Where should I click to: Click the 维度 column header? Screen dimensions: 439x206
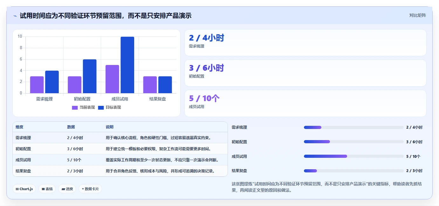tap(19, 127)
